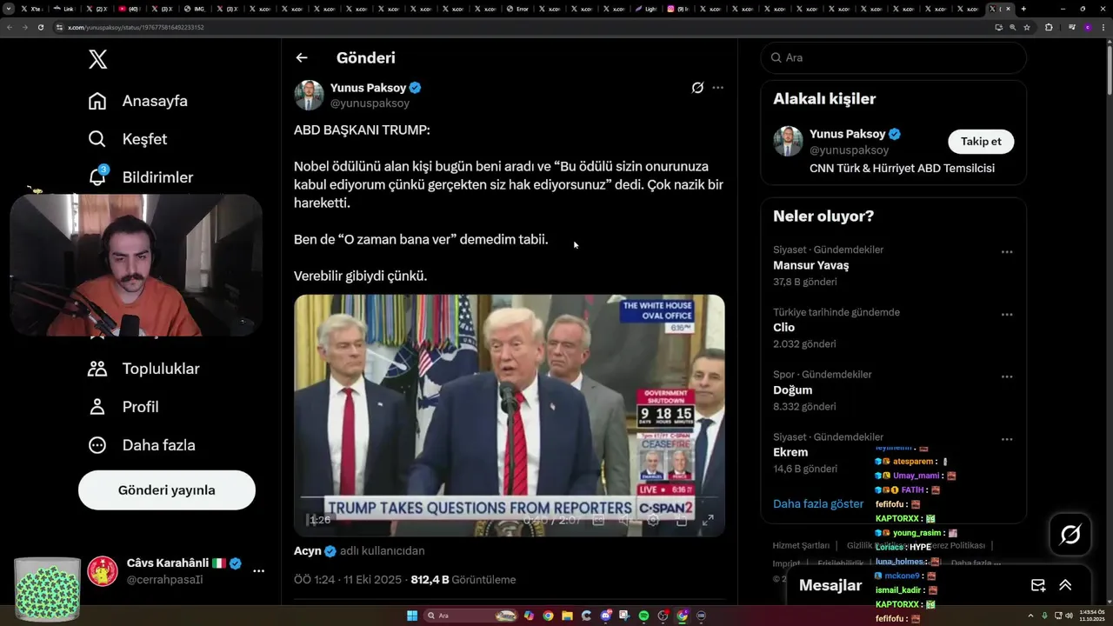Viewport: 1113px width, 626px height.
Task: Open Doğum trending topic
Action: (793, 390)
